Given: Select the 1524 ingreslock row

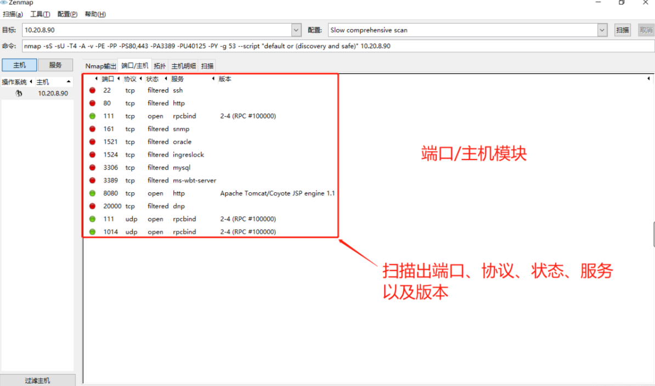Looking at the screenshot, I should point(211,154).
